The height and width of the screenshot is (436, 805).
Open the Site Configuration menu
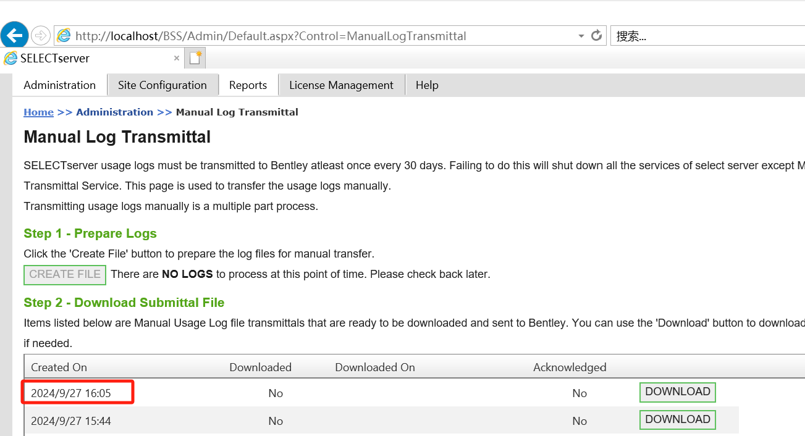[162, 85]
